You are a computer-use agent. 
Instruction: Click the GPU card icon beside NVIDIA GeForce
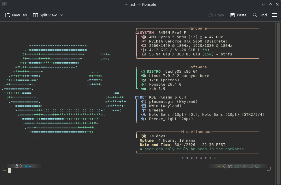pos(144,41)
